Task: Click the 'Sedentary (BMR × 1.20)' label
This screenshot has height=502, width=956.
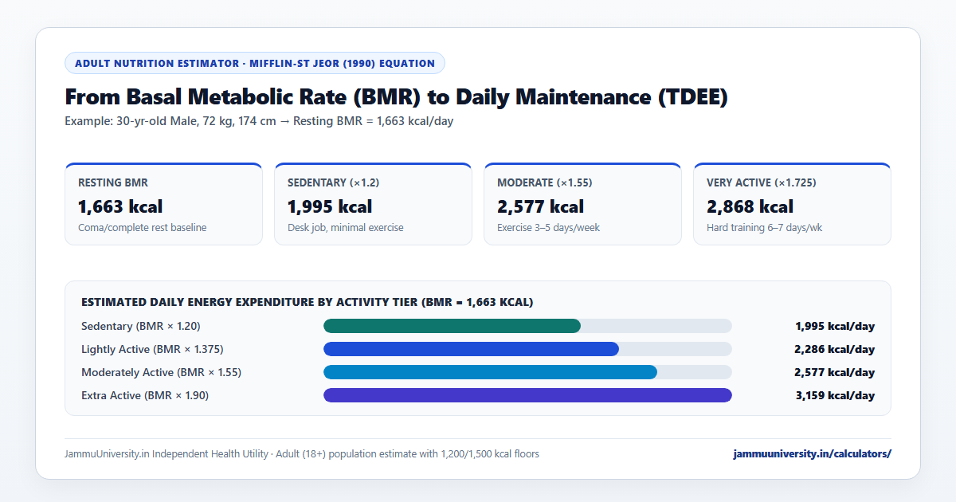Action: coord(141,326)
